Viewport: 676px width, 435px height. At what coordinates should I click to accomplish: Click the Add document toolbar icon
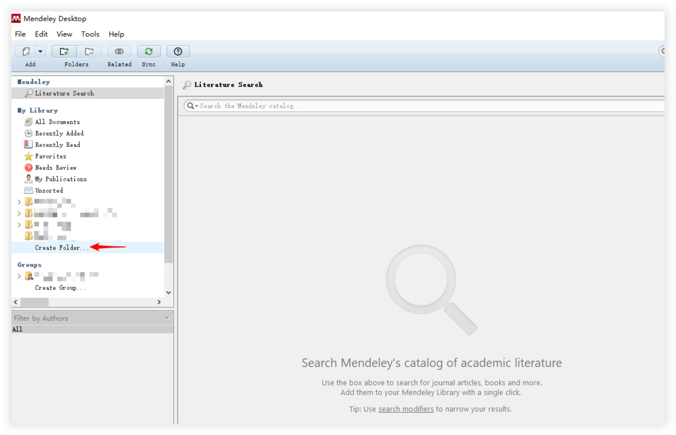point(26,52)
